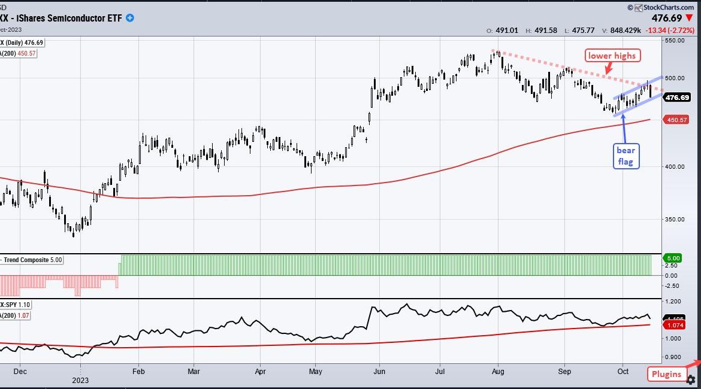Click the 0.00 trend composite axis label

(672, 275)
